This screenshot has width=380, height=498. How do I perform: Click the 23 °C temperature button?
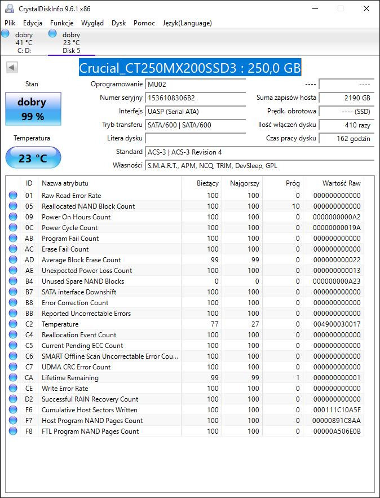coord(33,158)
